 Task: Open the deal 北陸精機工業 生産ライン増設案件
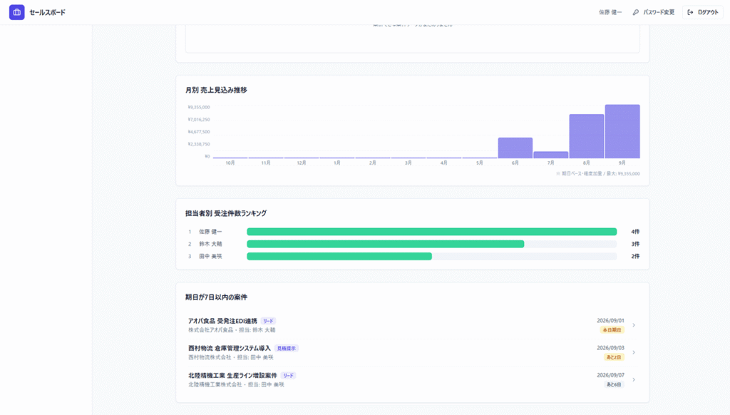tap(232, 375)
